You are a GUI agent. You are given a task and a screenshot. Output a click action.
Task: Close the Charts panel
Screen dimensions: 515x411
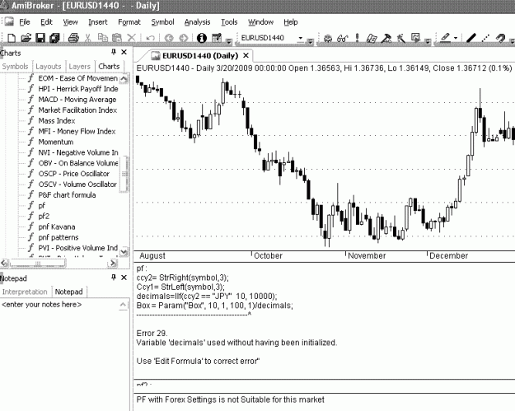coord(124,52)
